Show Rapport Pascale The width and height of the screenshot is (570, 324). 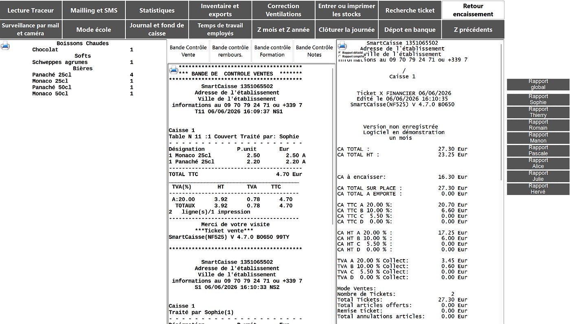538,150
